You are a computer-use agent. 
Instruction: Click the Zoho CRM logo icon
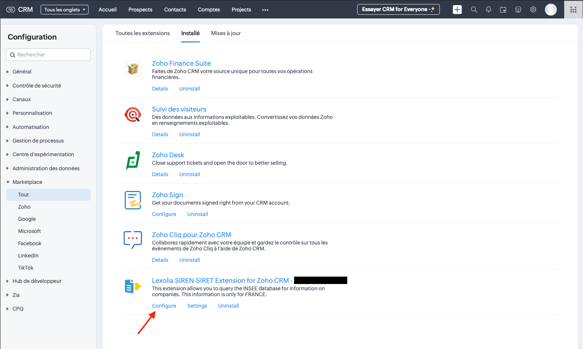[11, 10]
